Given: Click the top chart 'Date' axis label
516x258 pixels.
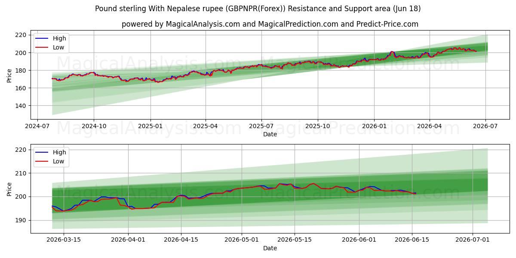Looking at the screenshot, I should 270,134.
